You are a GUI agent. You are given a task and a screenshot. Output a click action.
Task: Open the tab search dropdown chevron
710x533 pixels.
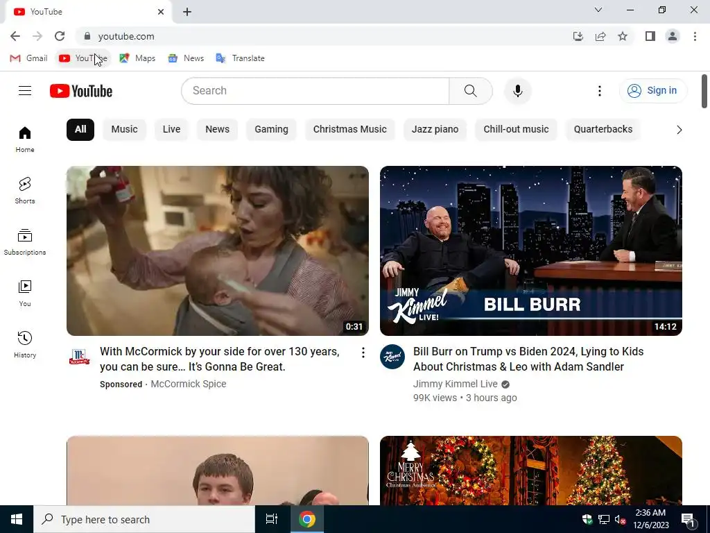[x=598, y=10]
